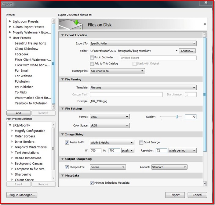Collapse the Image Sizing section triangle
The width and height of the screenshot is (215, 205).
click(x=62, y=134)
